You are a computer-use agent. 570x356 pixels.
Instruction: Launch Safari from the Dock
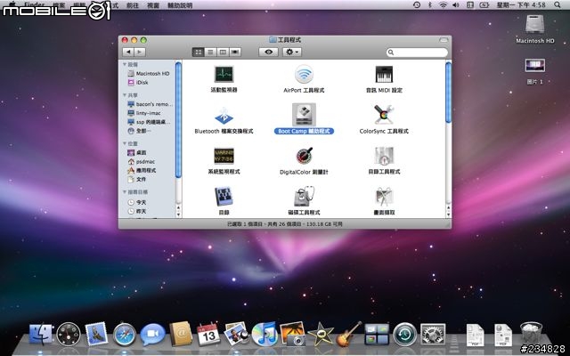tap(125, 335)
